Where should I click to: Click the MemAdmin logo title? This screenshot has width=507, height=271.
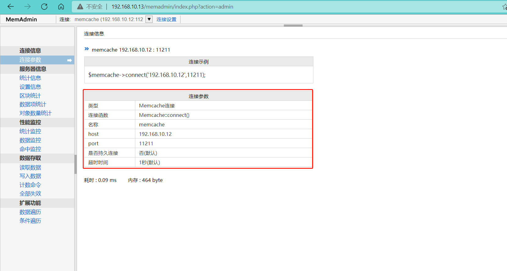click(x=21, y=19)
